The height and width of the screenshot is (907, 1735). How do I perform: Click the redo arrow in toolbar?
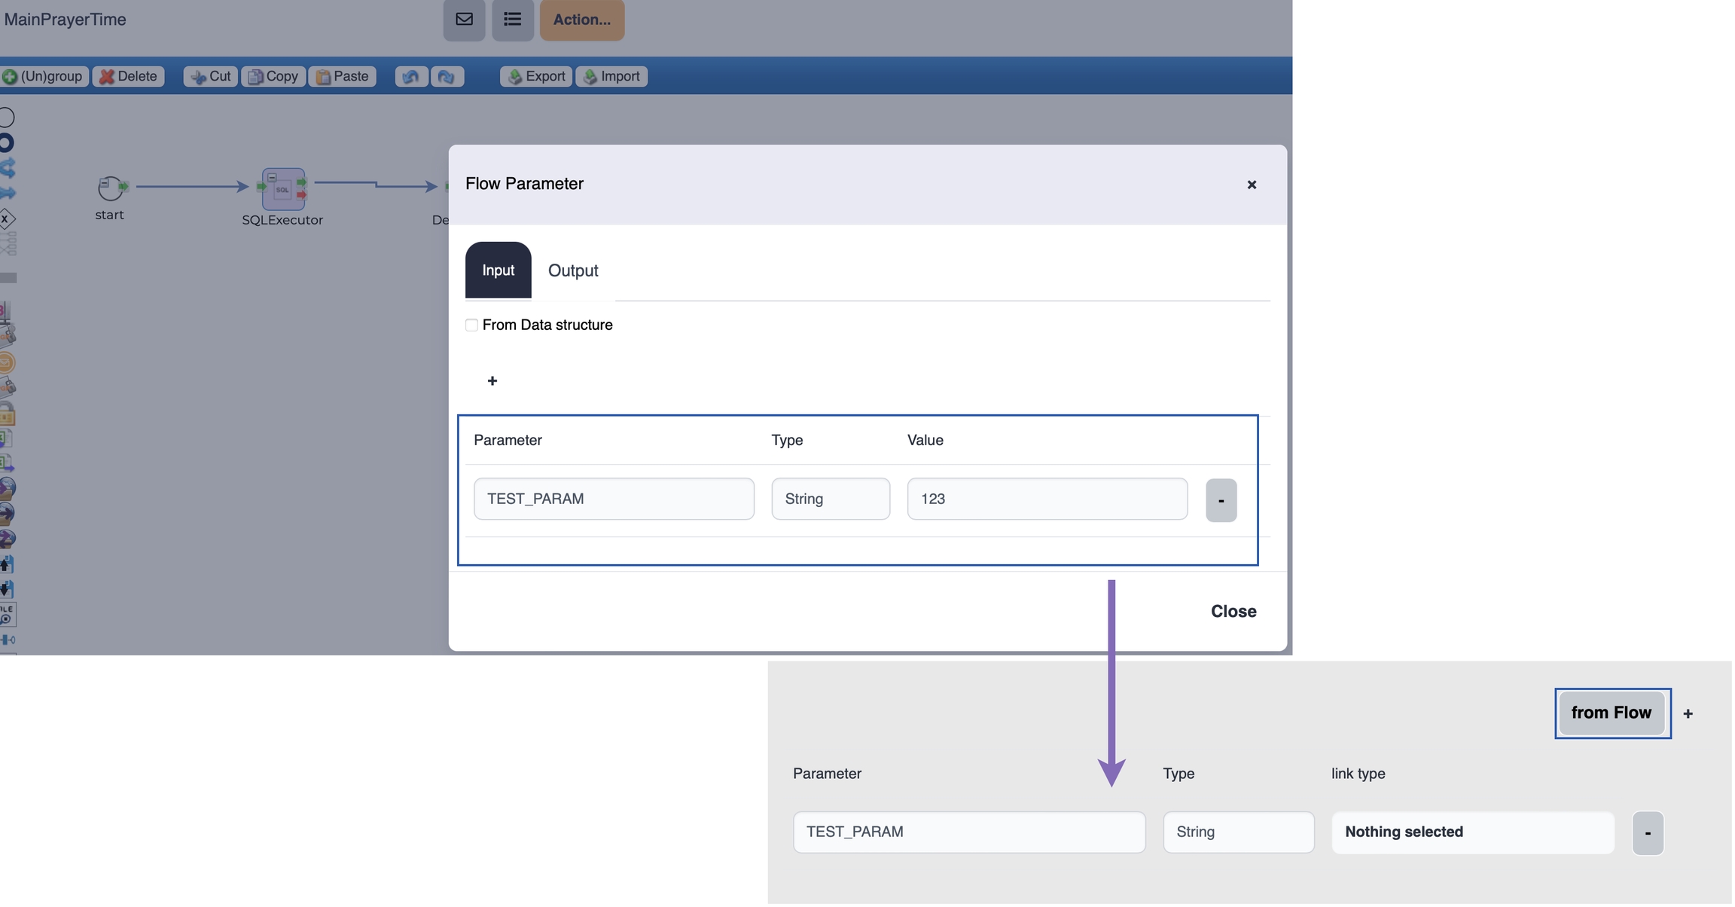click(447, 77)
